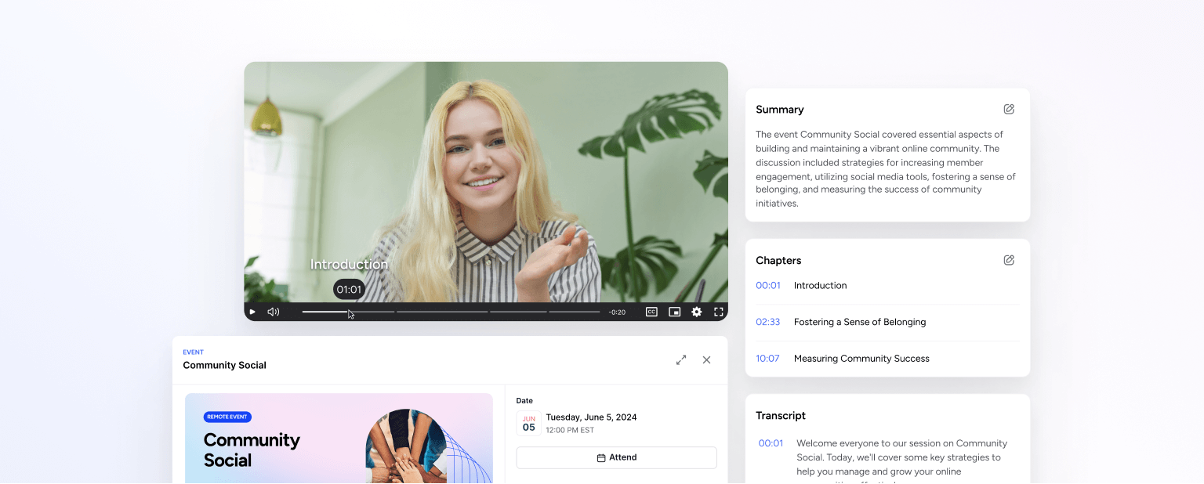
Task: Select the Chapters panel header
Action: 778,260
